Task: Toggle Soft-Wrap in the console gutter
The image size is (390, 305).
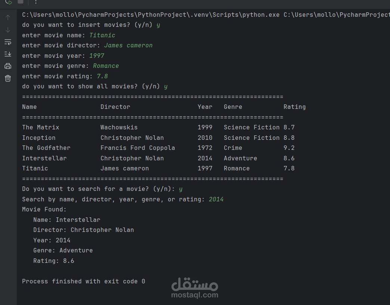Action: (x=8, y=42)
